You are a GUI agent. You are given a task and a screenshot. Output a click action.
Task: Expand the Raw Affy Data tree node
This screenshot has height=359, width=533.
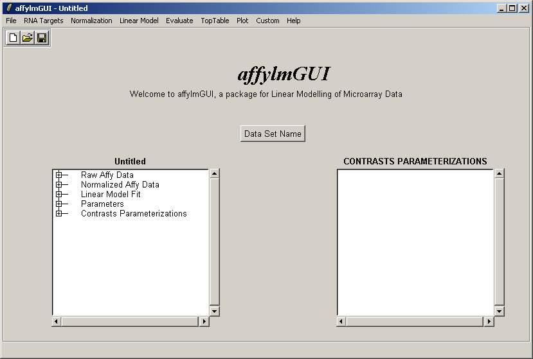[x=59, y=175]
